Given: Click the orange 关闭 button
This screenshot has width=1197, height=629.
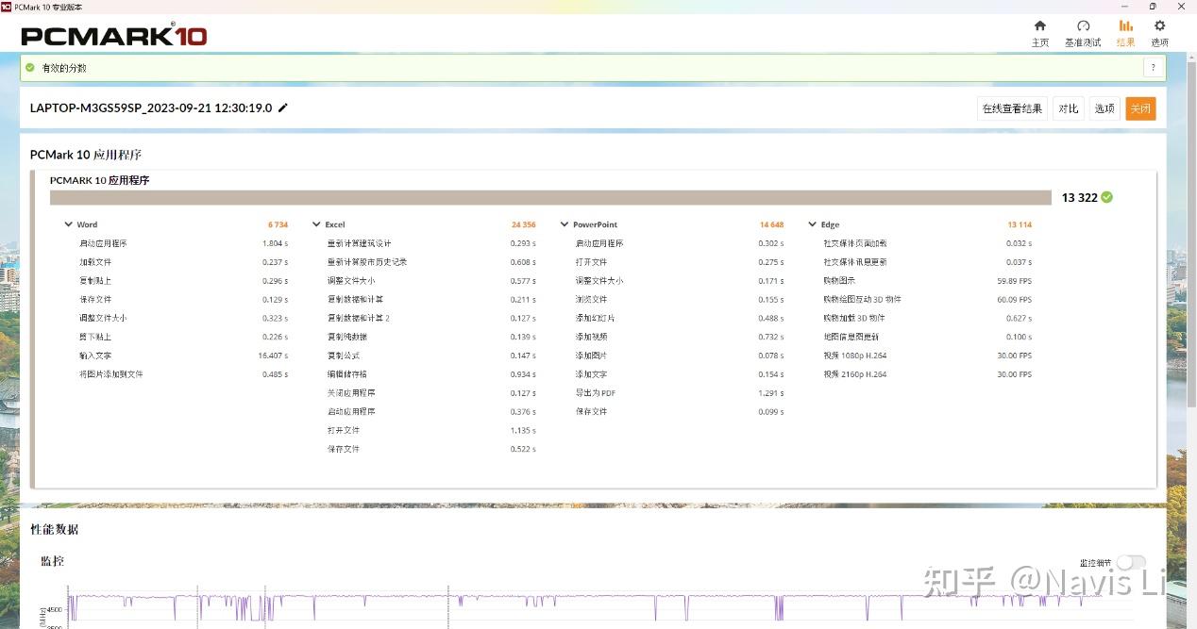Looking at the screenshot, I should coord(1140,108).
